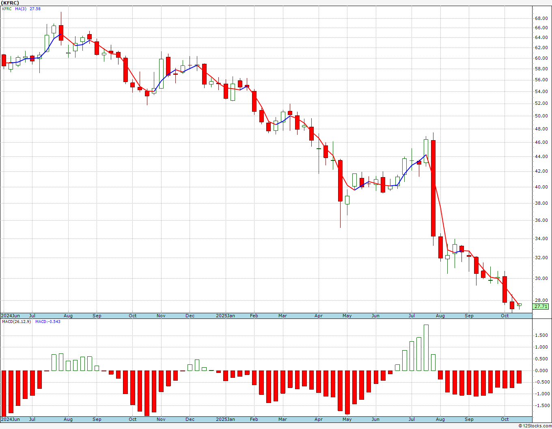Click the tallest green MACD histogram bar
Viewport: 552px width, 429px height.
coord(426,348)
